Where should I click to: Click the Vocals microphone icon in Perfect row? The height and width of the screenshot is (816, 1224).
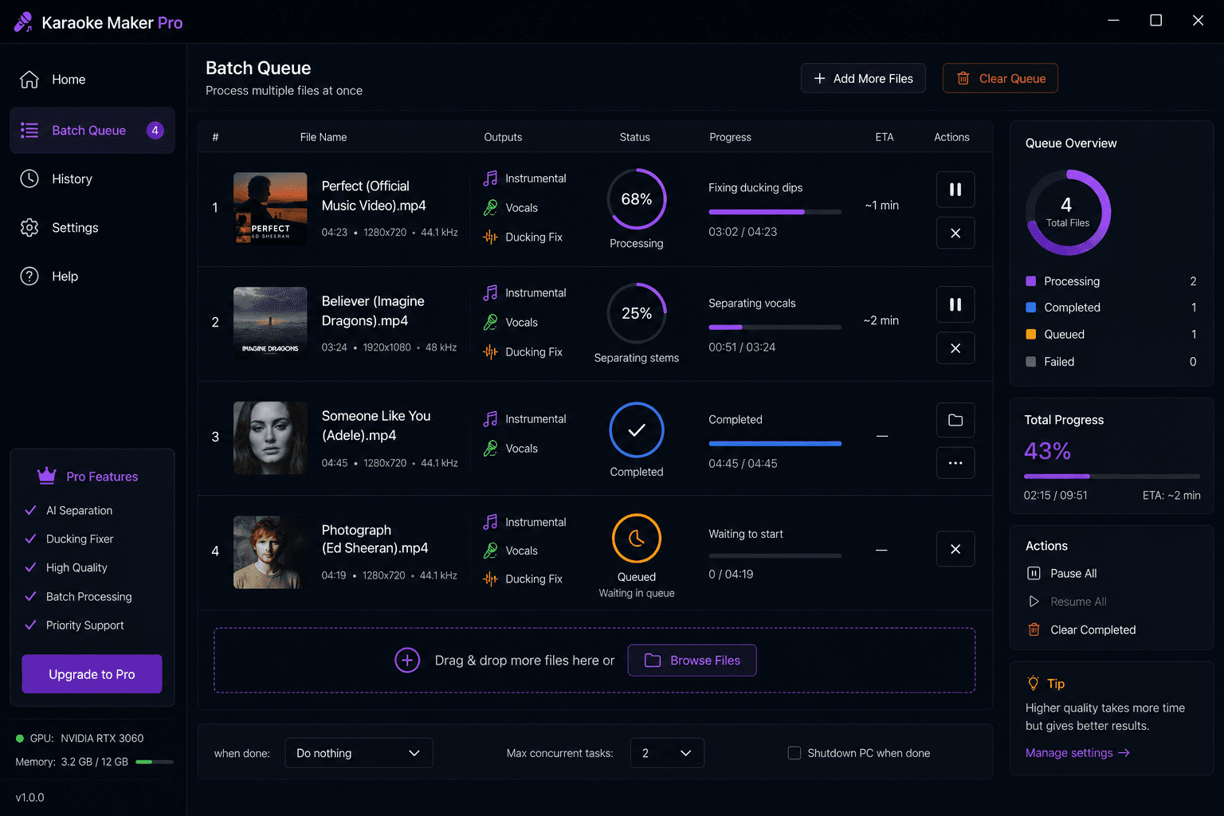490,207
